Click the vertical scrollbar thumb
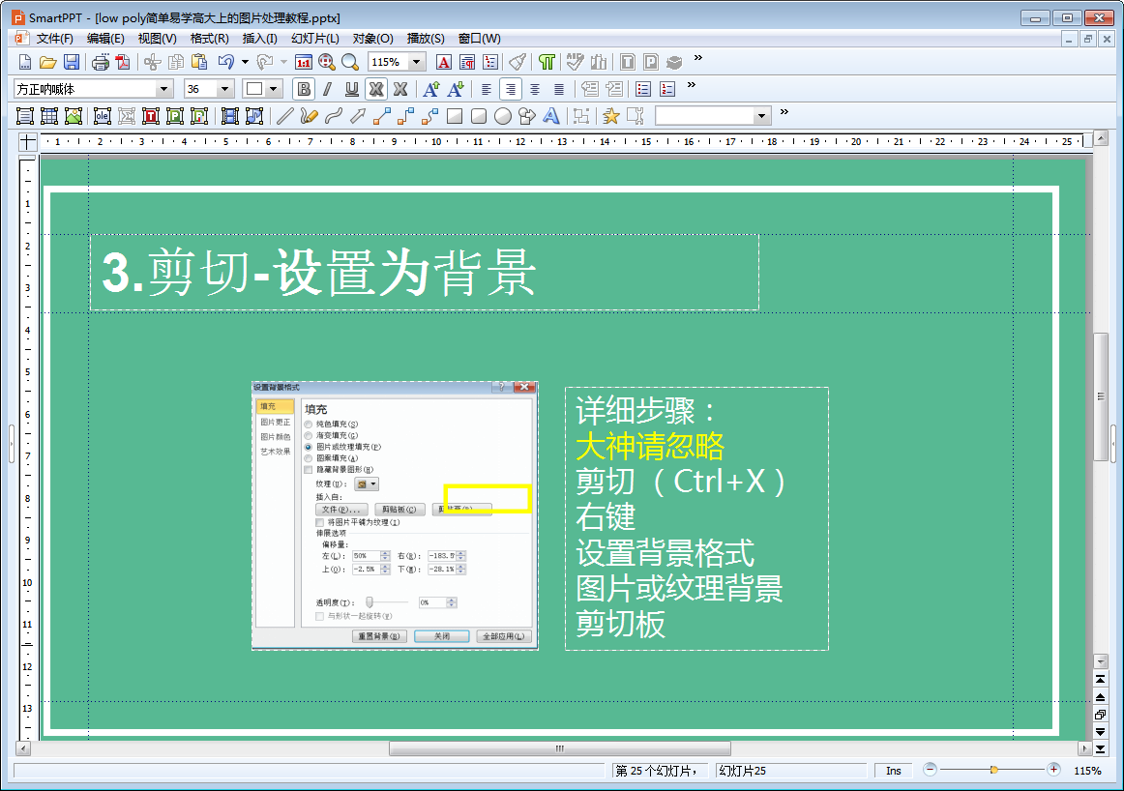The height and width of the screenshot is (791, 1124). click(1101, 396)
